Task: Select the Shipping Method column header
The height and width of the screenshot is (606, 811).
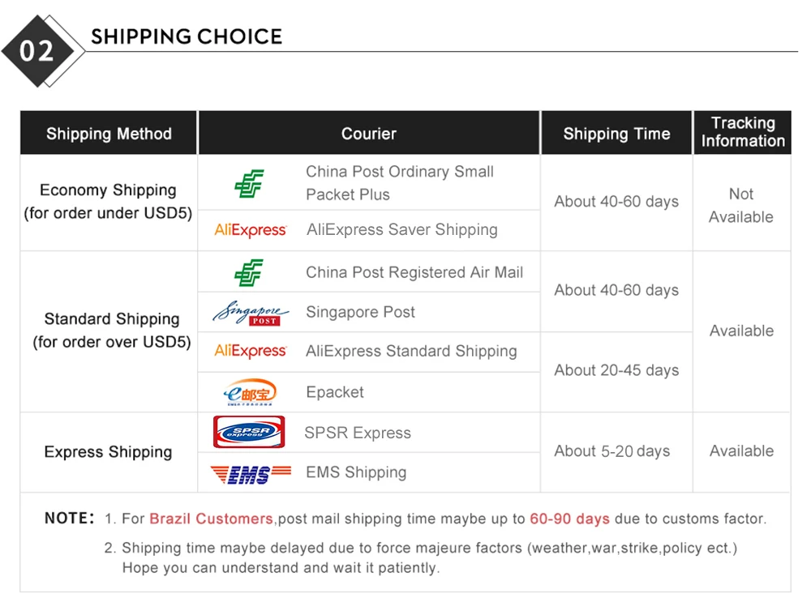Action: pos(109,134)
